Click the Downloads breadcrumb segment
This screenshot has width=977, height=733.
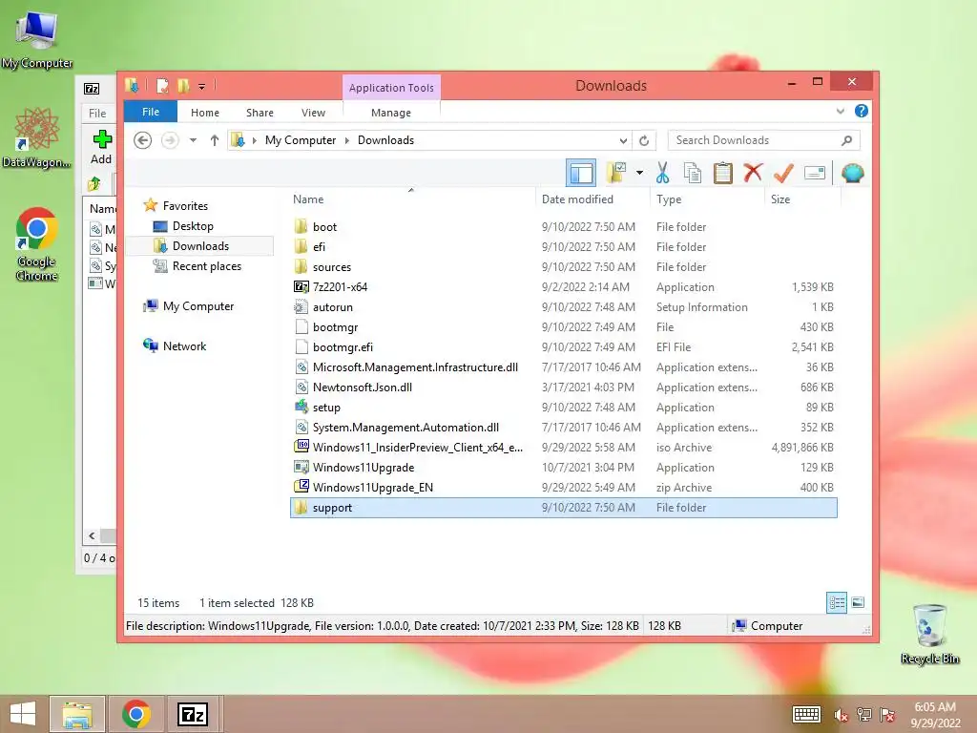point(385,140)
